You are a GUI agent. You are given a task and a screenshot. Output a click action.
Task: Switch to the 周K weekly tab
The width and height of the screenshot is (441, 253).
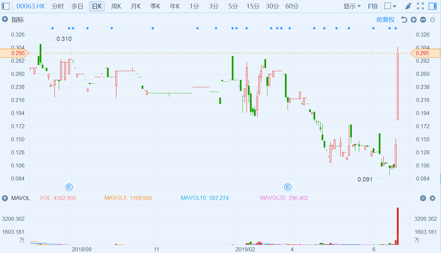point(116,6)
